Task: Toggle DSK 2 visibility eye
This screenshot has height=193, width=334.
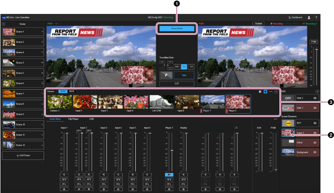Action: point(315,98)
